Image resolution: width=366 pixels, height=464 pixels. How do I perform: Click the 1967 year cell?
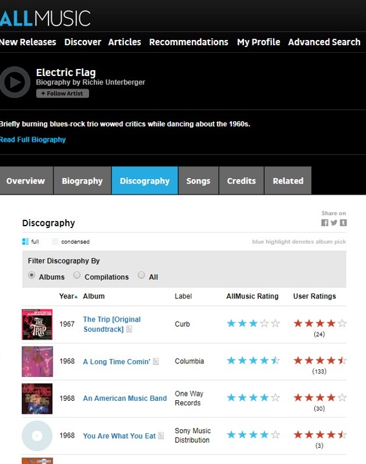(67, 324)
